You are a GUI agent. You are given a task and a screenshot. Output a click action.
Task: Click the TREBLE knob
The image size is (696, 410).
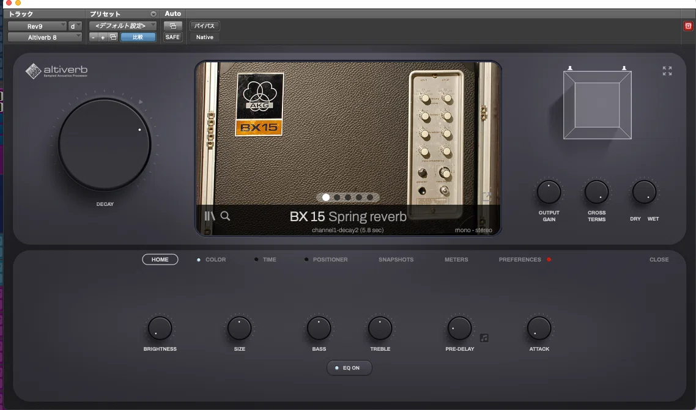380,329
